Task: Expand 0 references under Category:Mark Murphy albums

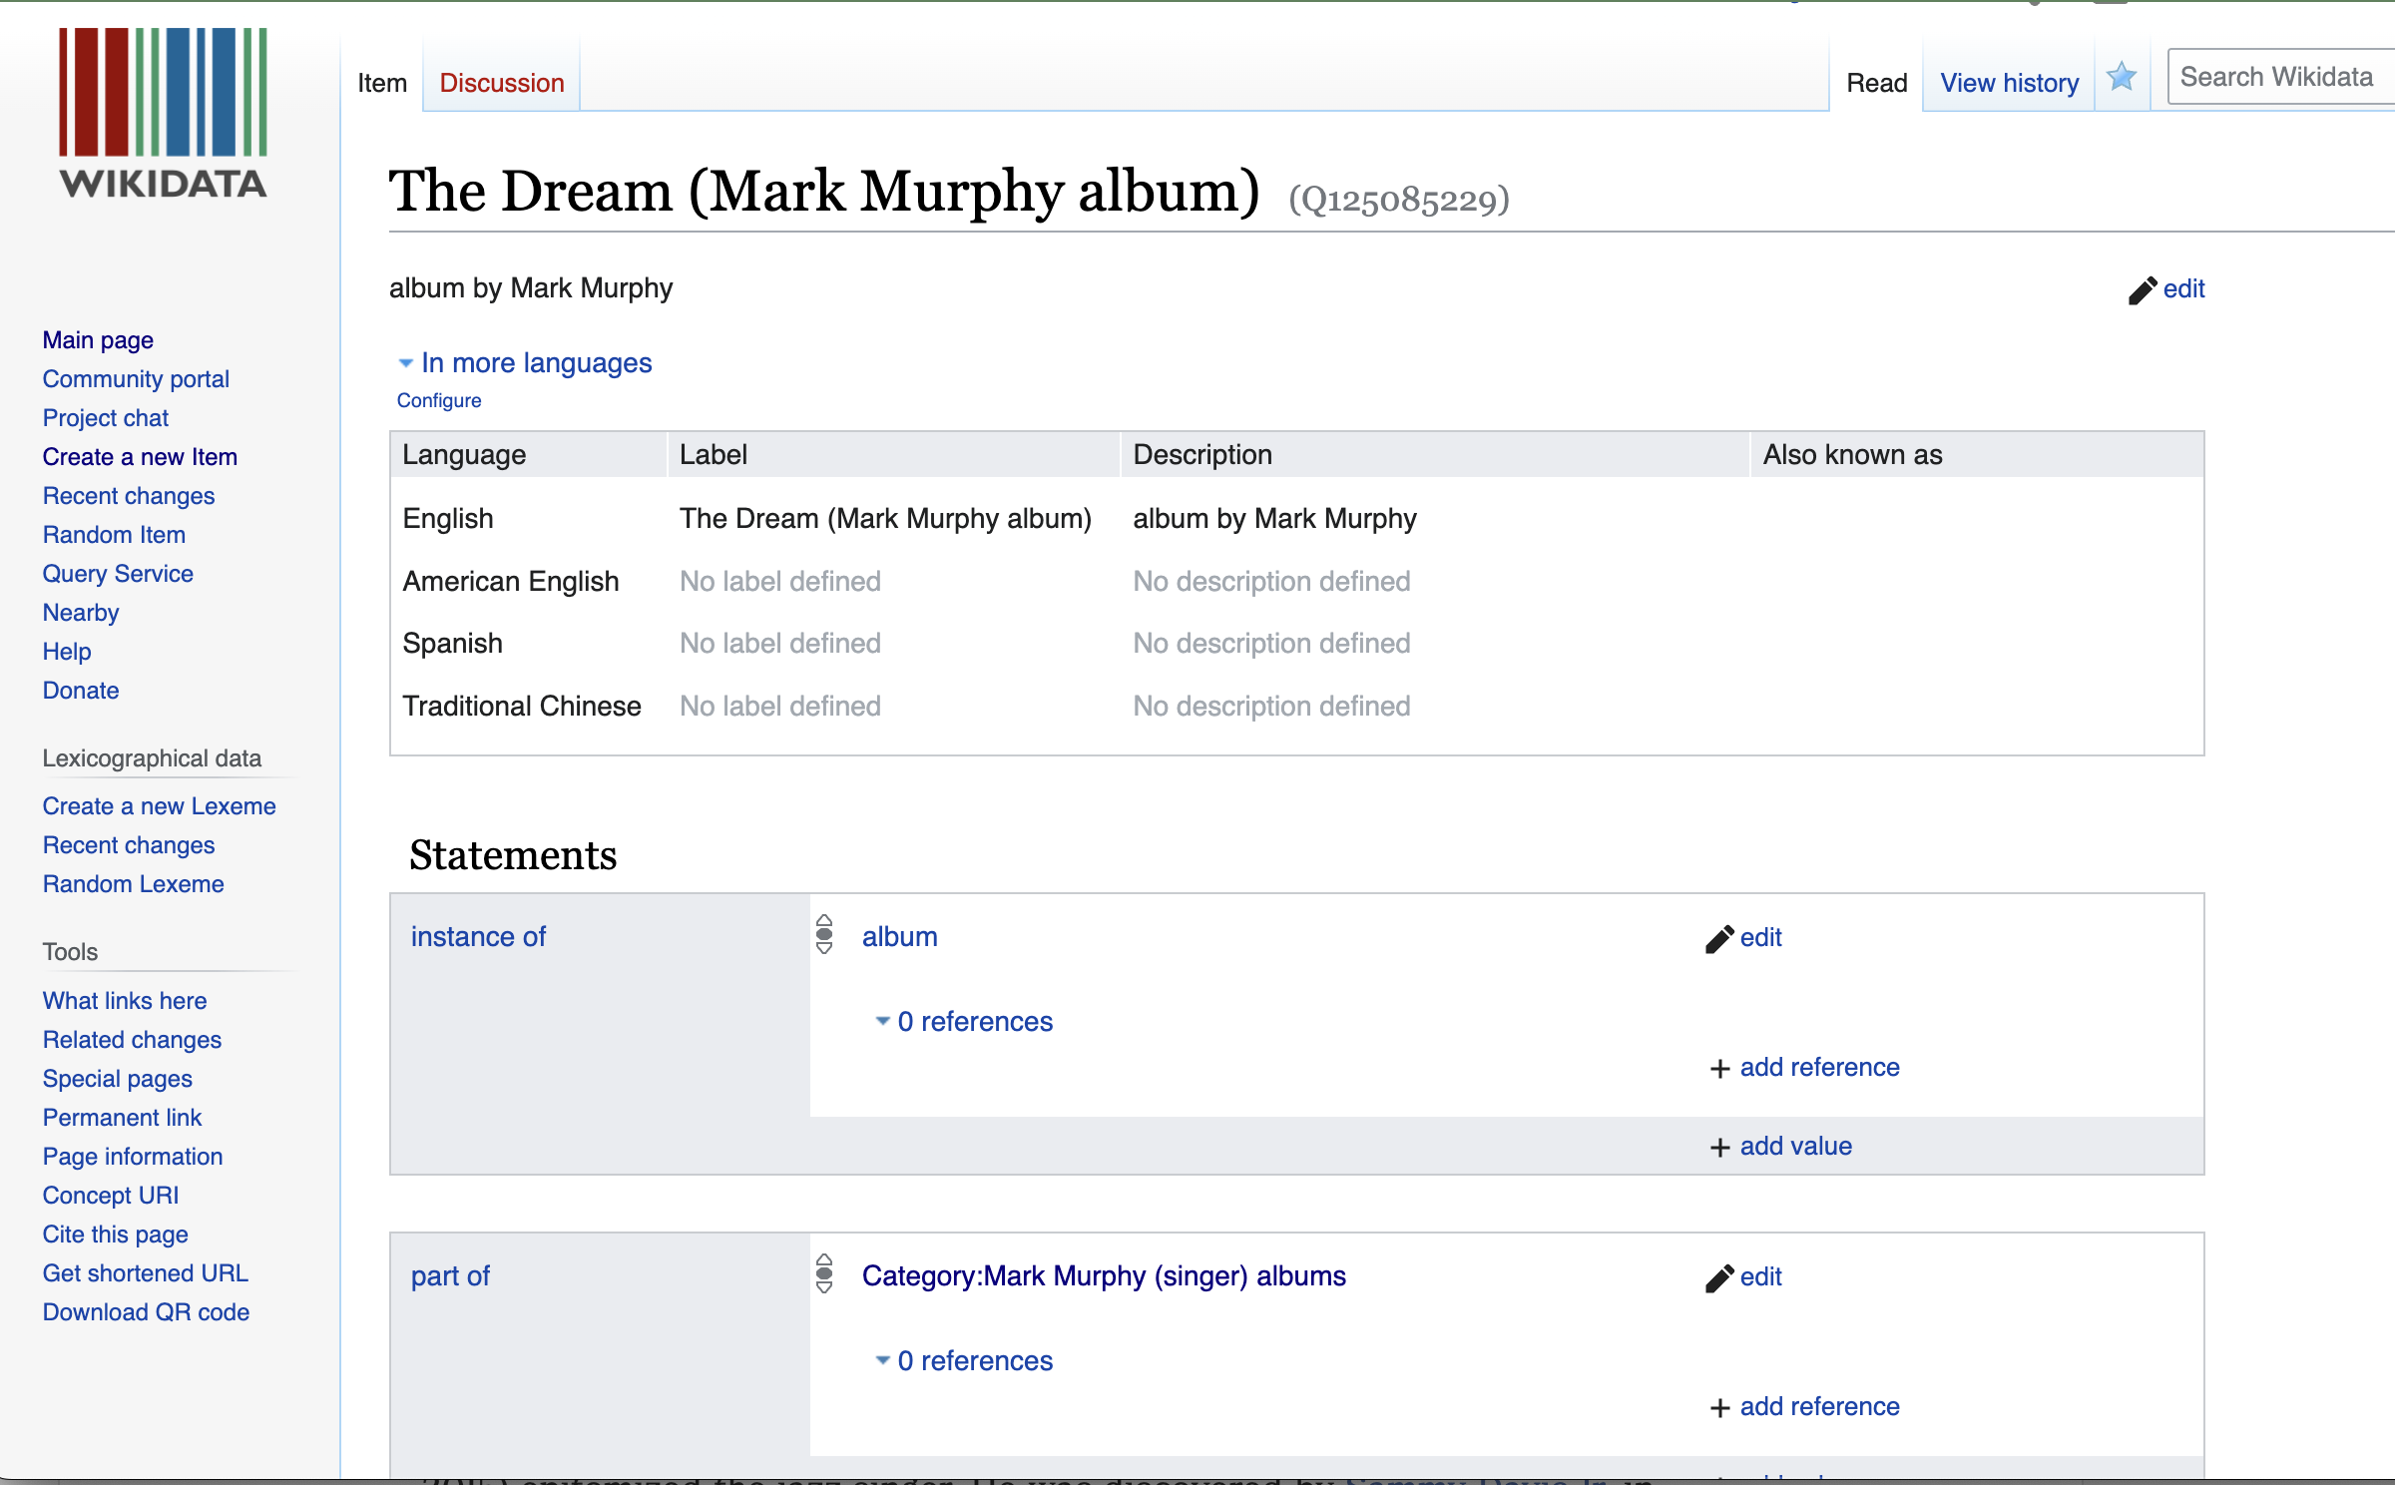Action: point(964,1361)
